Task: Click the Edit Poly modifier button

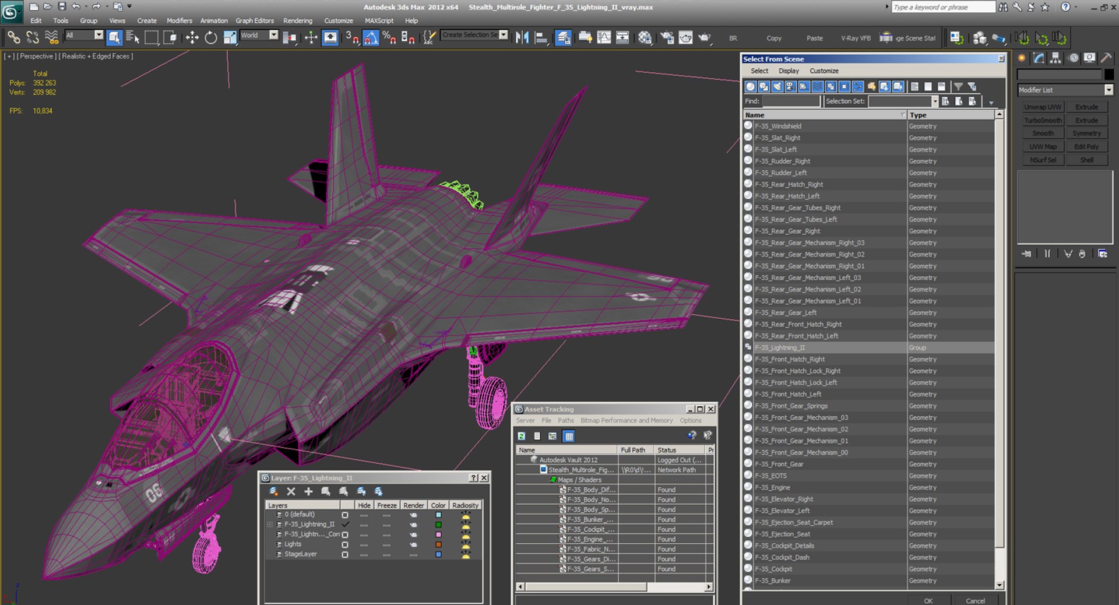Action: coord(1086,147)
